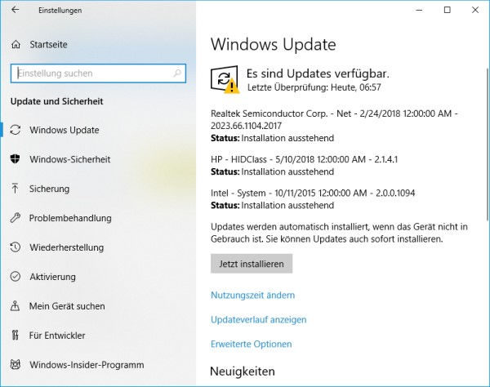Click the Status line under Intel System update
490x387 pixels.
click(x=272, y=206)
